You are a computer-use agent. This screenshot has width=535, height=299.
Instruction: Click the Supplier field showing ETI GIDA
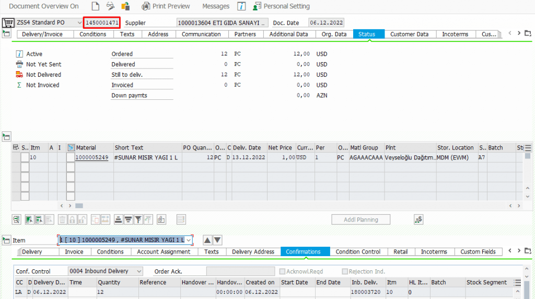click(223, 23)
